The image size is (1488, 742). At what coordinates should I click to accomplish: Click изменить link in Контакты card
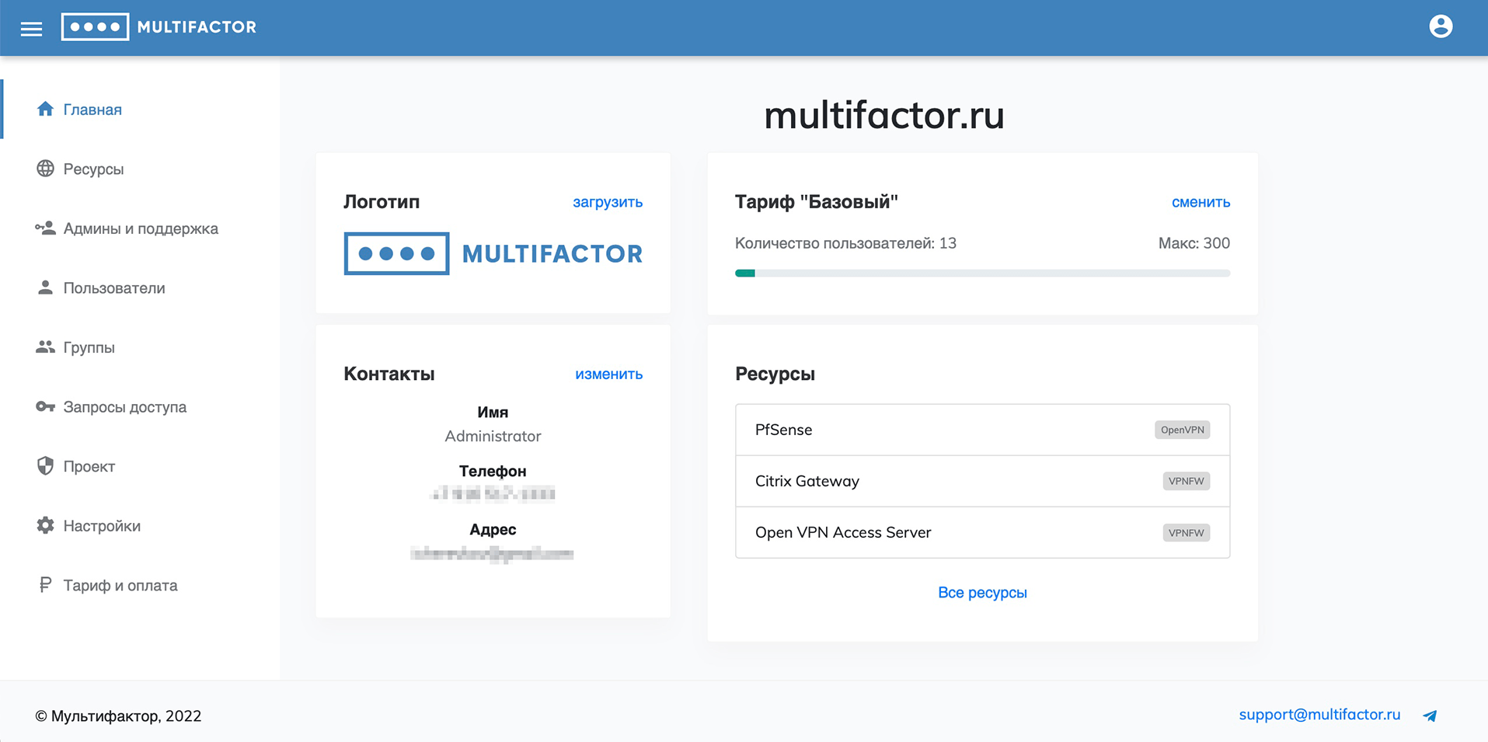click(608, 374)
